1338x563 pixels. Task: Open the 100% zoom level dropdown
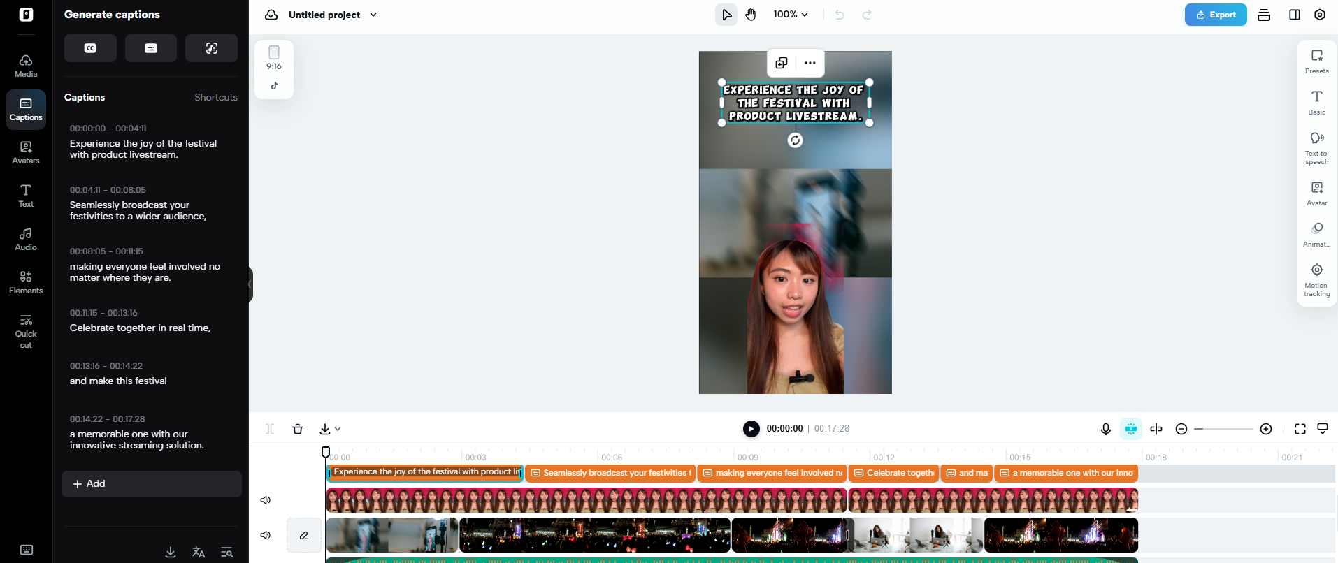pos(791,15)
